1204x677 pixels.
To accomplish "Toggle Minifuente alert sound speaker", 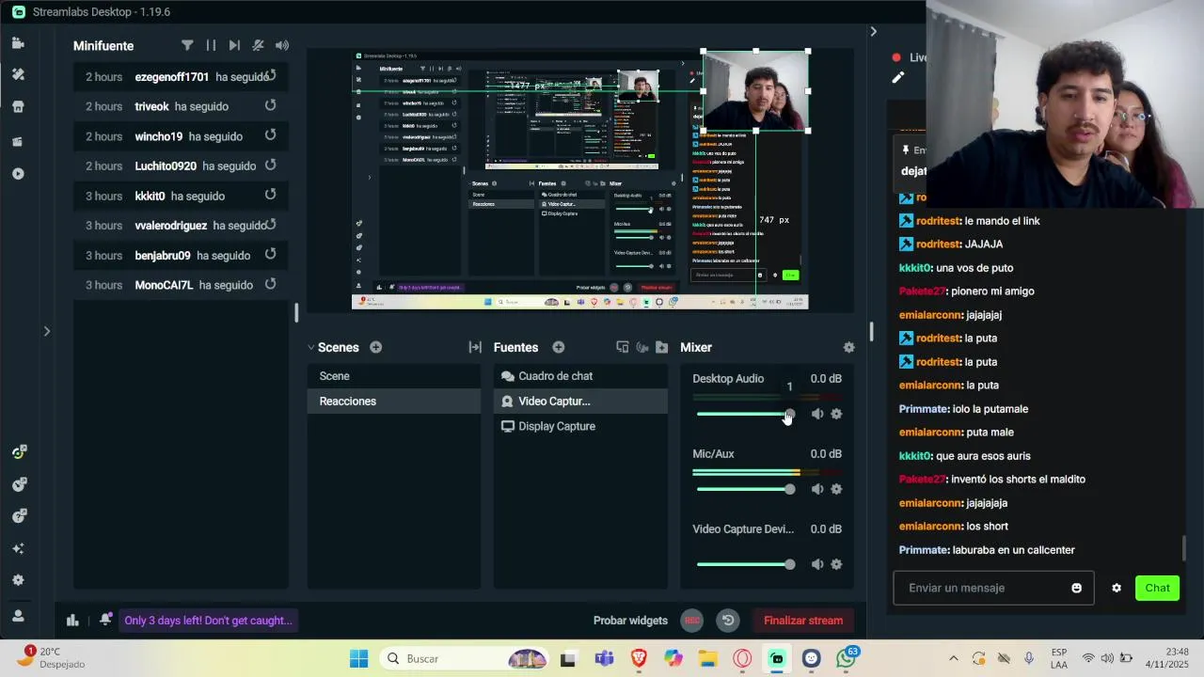I will (282, 45).
